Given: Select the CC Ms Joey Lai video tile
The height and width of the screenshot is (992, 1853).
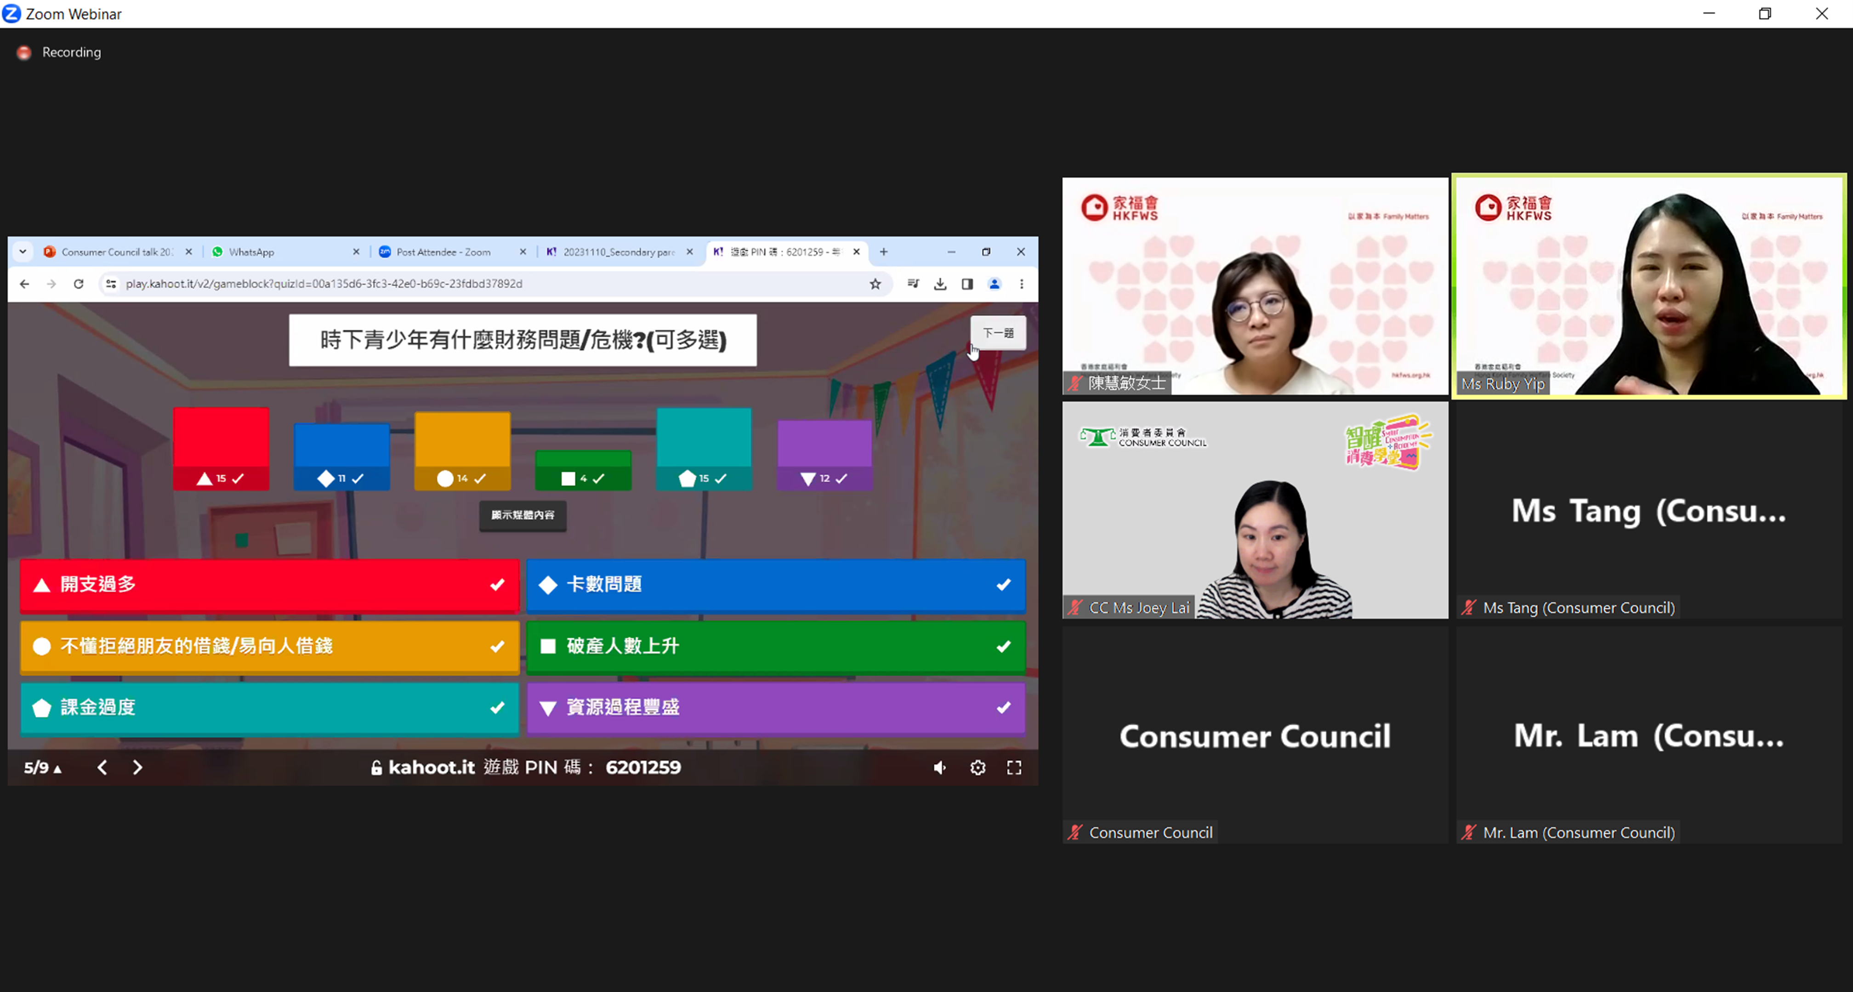Looking at the screenshot, I should pos(1255,510).
